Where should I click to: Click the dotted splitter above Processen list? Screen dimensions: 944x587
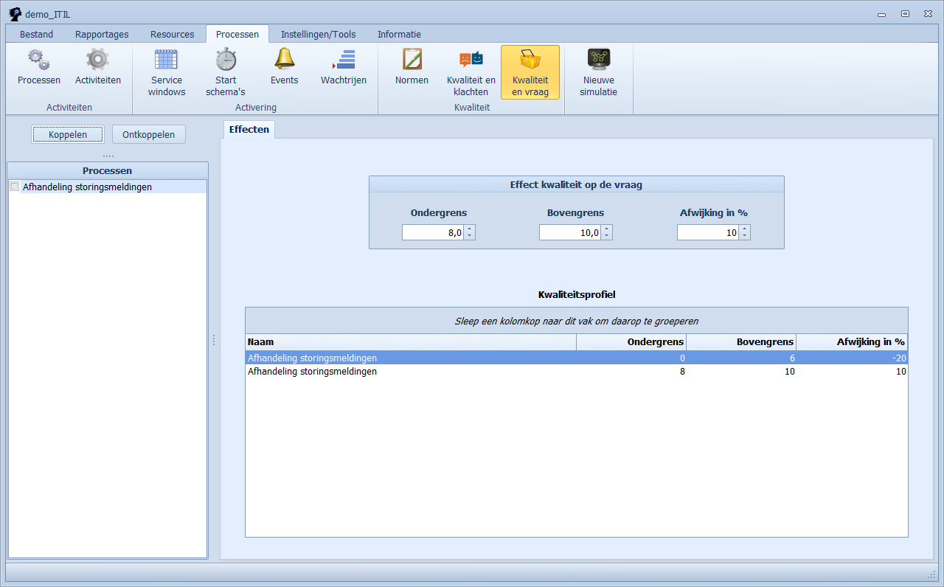click(x=108, y=156)
